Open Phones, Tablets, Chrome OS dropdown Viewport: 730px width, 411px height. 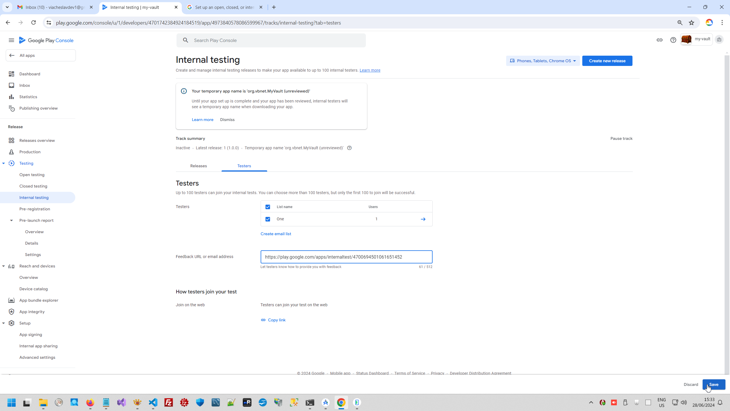[543, 61]
